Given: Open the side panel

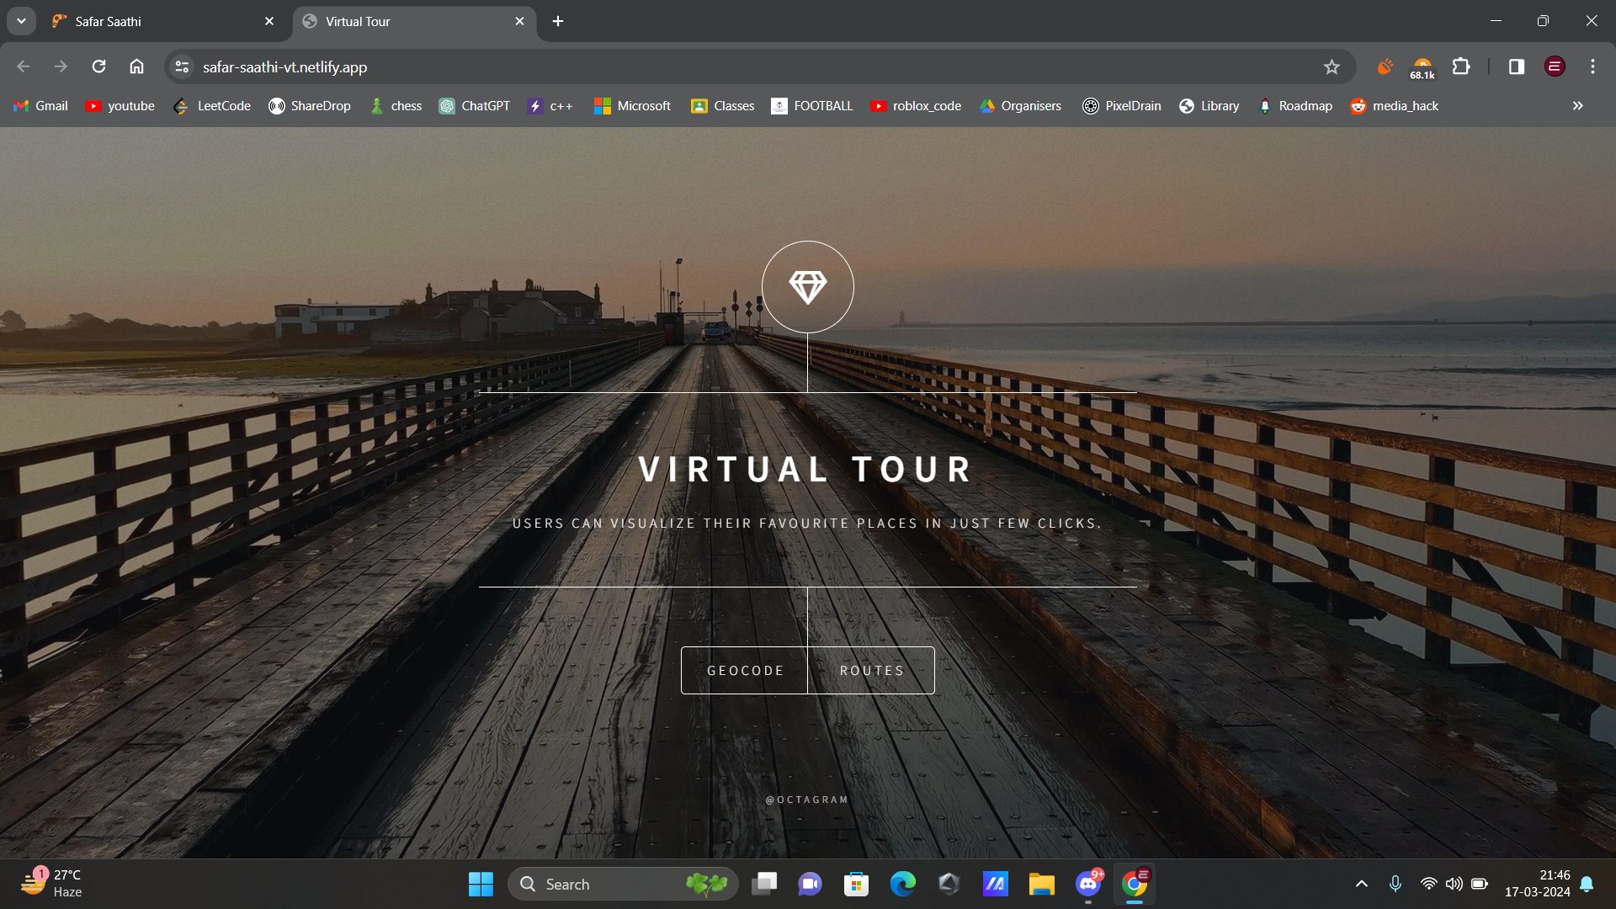Looking at the screenshot, I should click(x=1517, y=67).
